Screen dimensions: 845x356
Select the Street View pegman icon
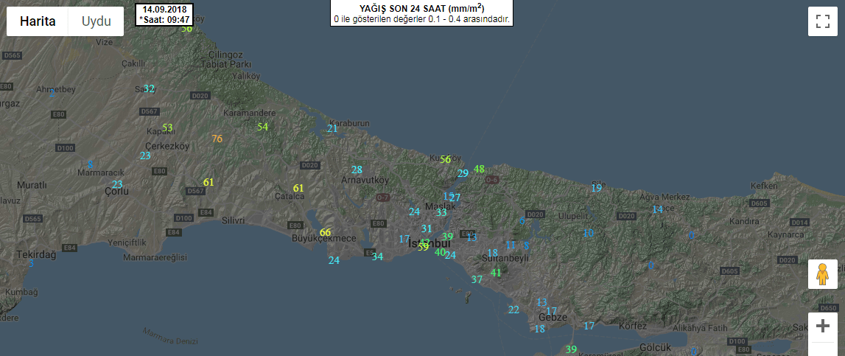[822, 274]
